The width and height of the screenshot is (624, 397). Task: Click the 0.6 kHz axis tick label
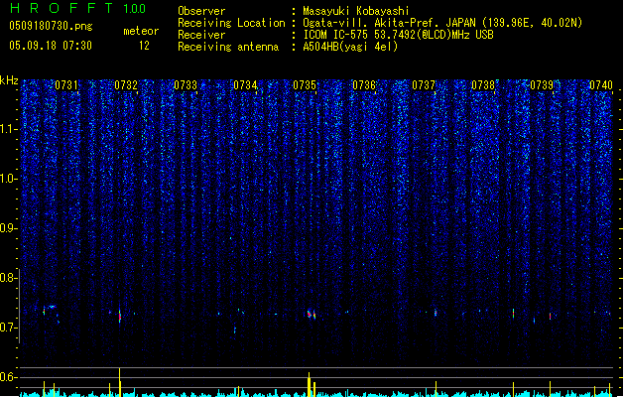pyautogui.click(x=9, y=377)
